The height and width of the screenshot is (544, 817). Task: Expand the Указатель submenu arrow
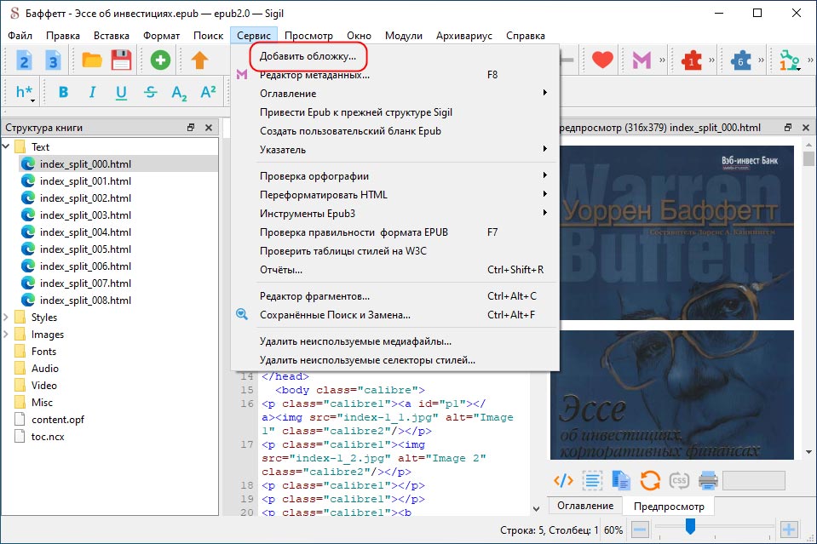(x=545, y=149)
